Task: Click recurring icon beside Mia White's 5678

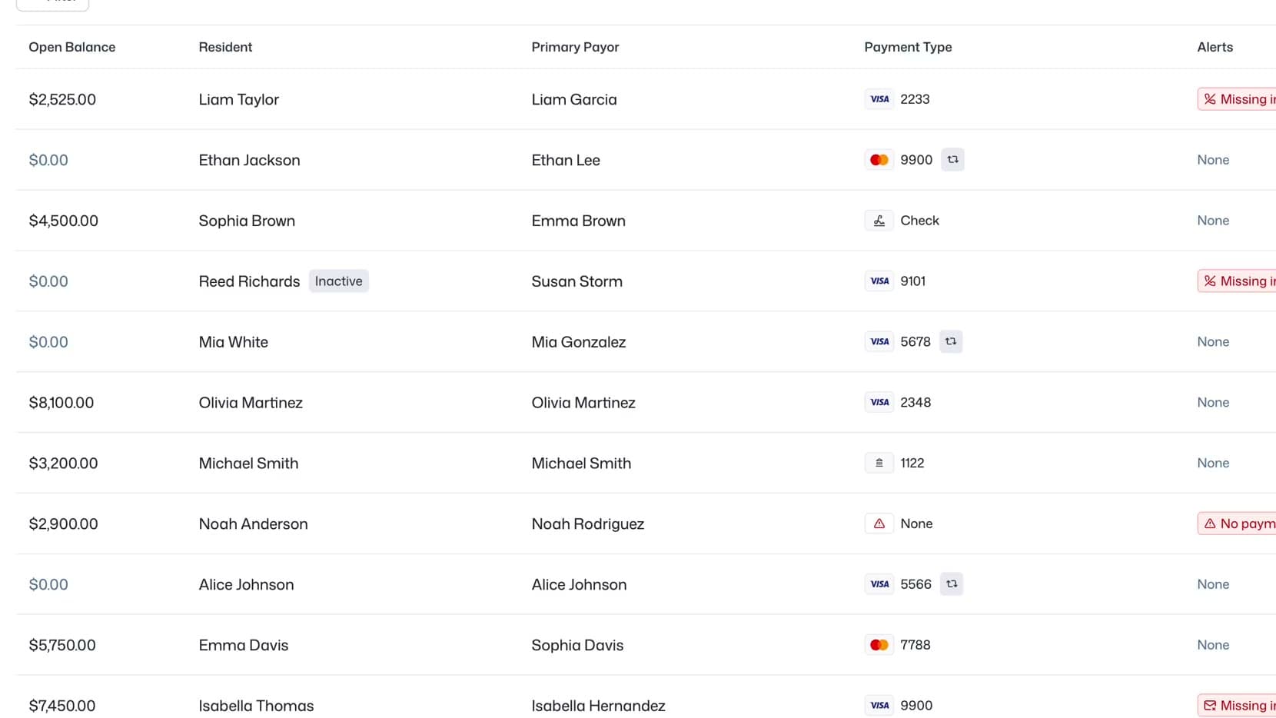Action: click(951, 341)
